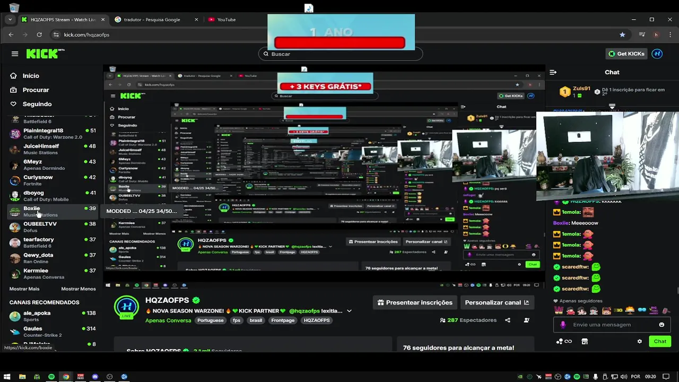
Task: Click the user report icon beside share
Action: (x=526, y=320)
